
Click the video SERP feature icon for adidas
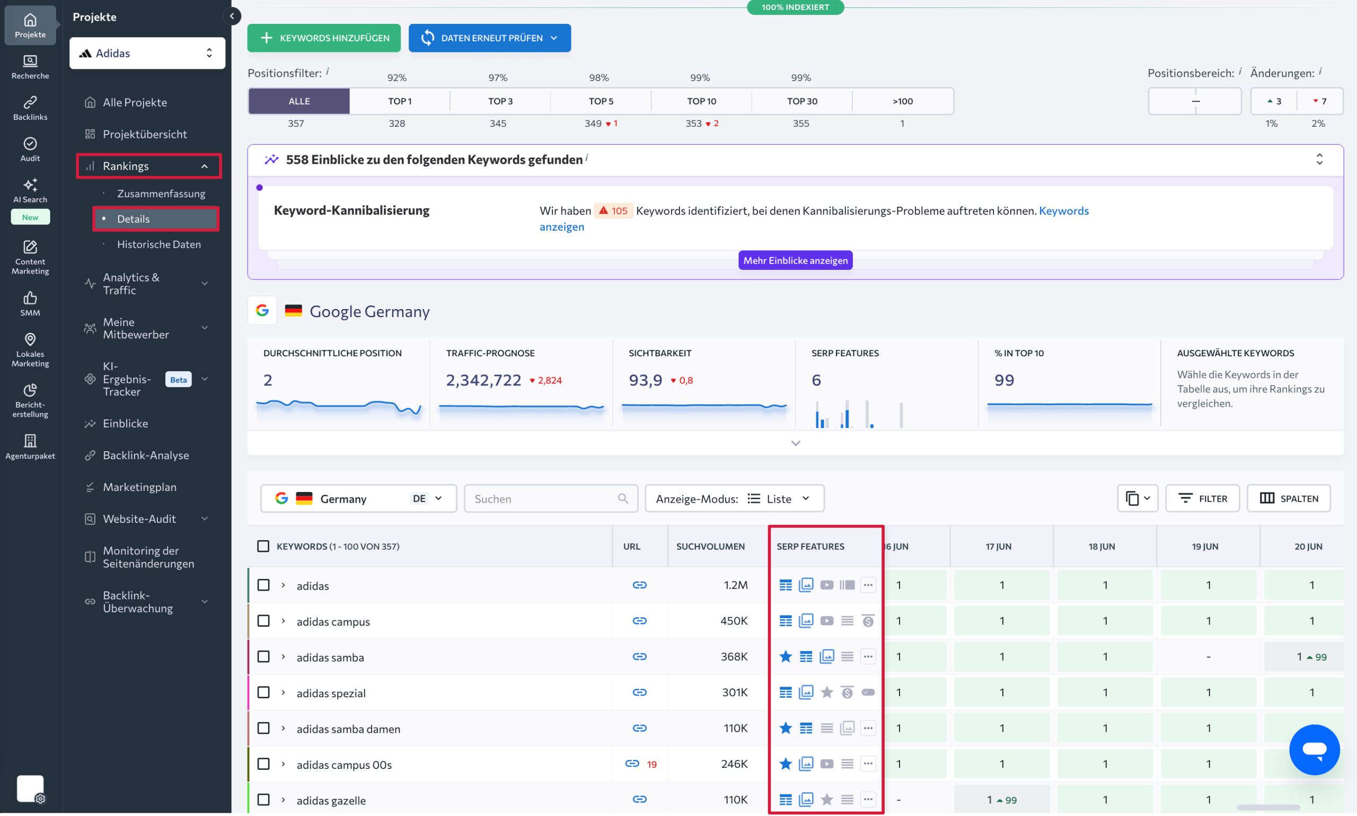pyautogui.click(x=826, y=584)
